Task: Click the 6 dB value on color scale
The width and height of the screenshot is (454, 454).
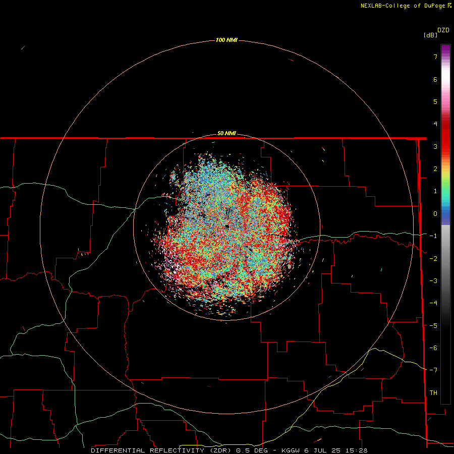Action: point(435,79)
